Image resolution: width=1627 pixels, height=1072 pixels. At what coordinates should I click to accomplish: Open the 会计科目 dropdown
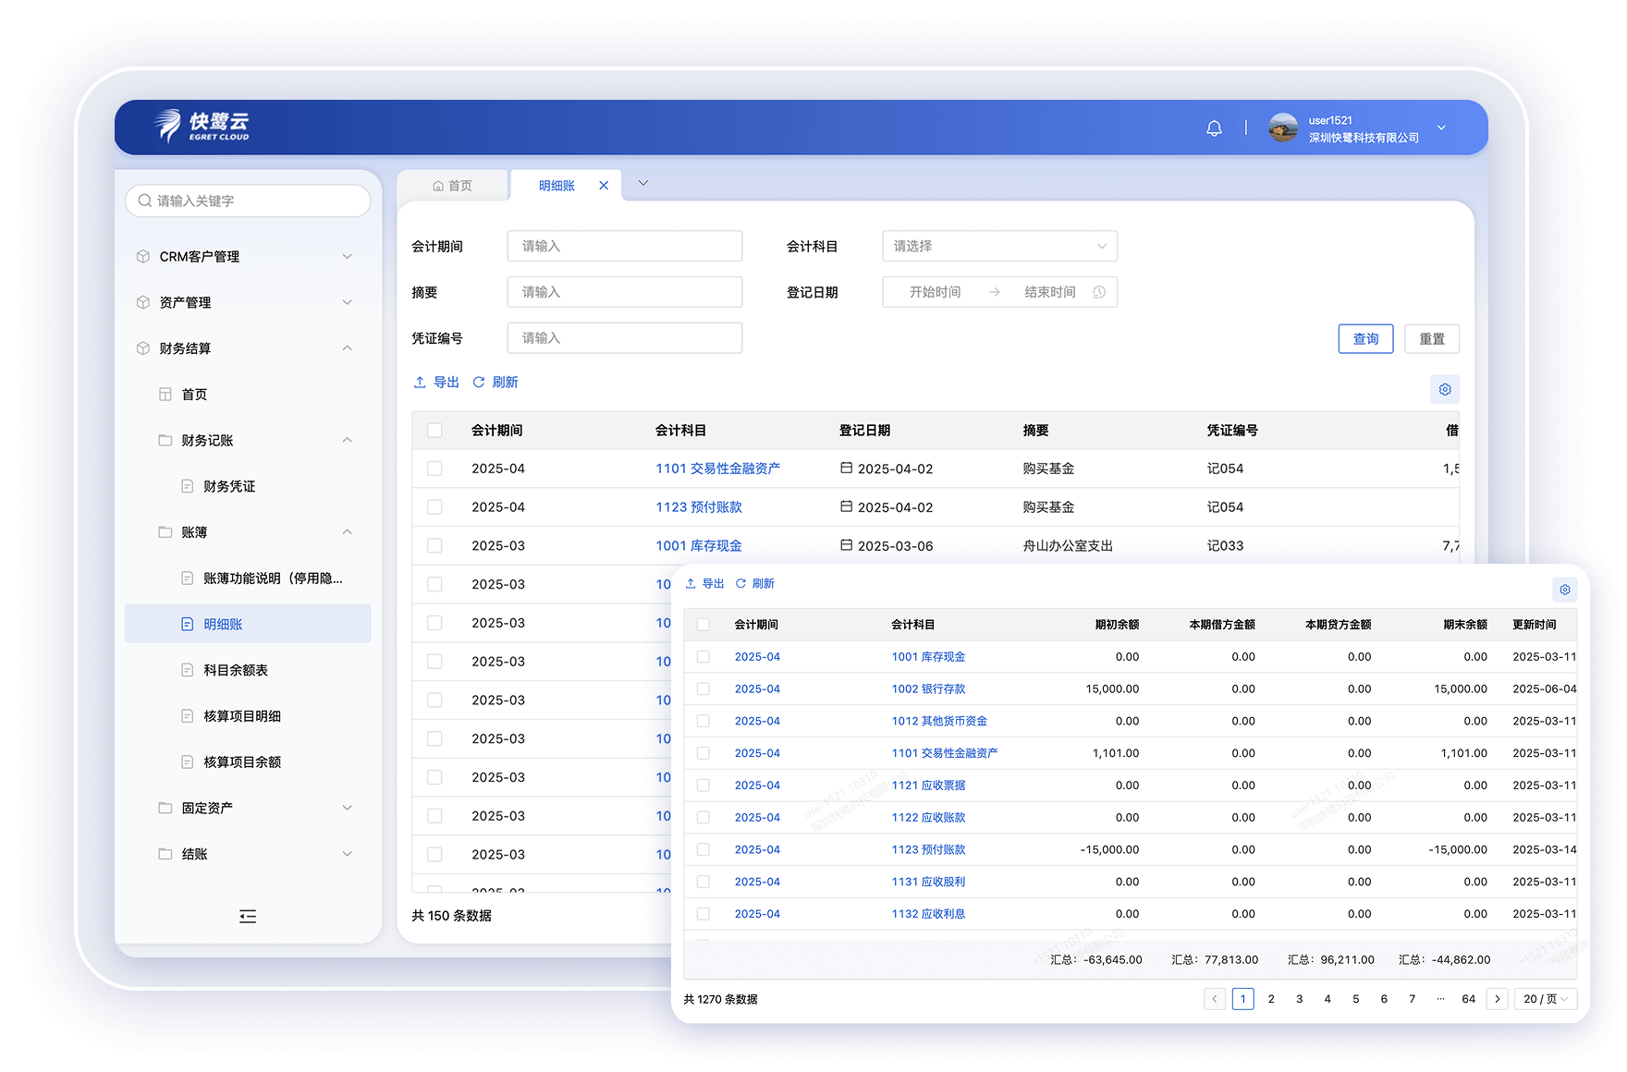point(998,247)
